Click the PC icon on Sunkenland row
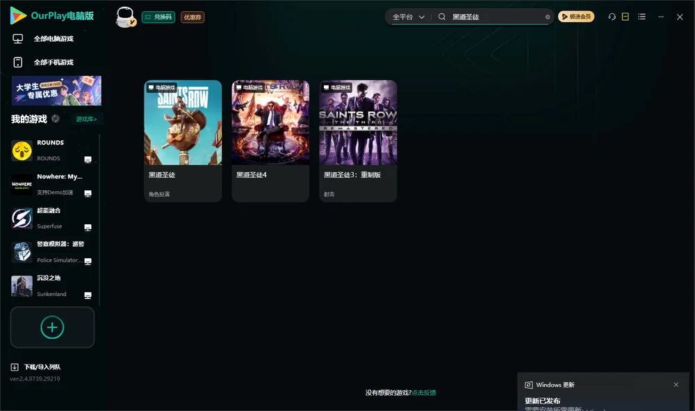This screenshot has width=695, height=411. coord(88,296)
